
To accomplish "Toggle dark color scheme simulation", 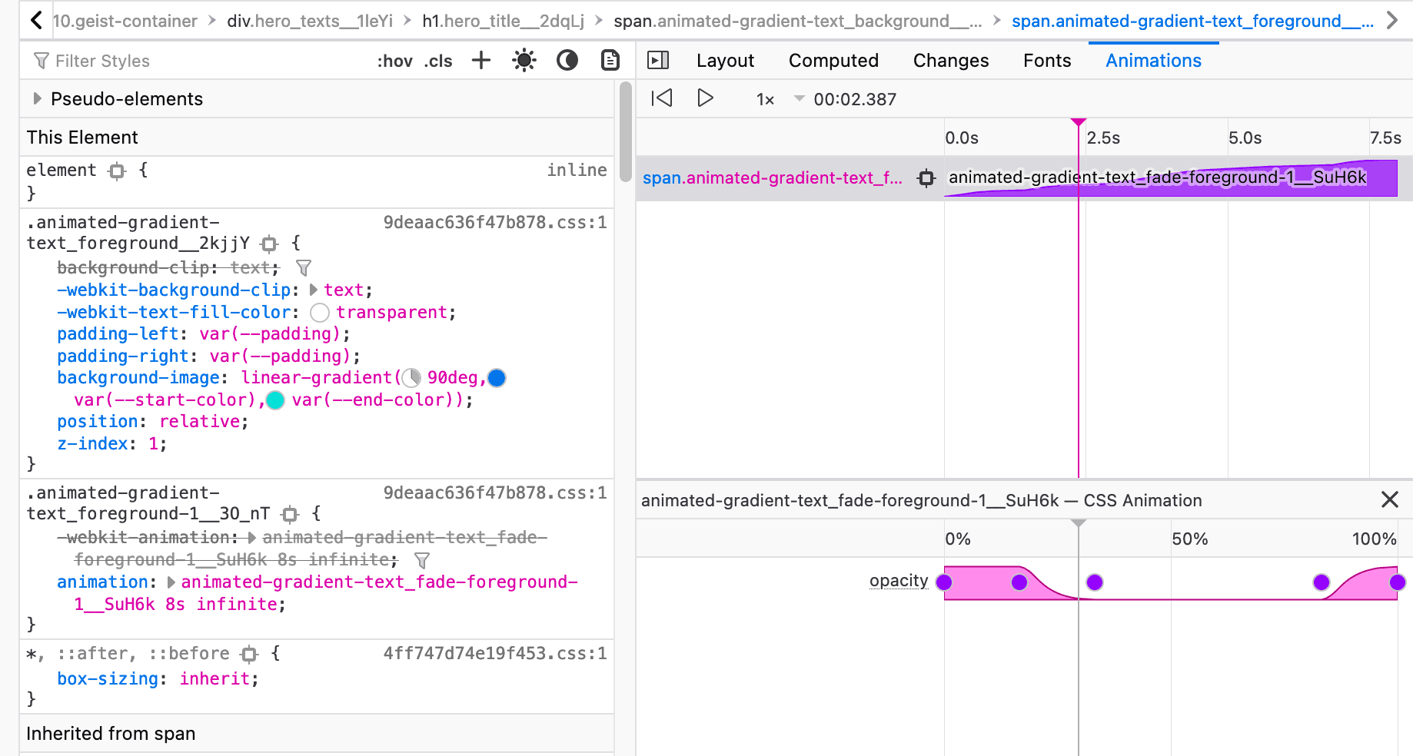I will pos(567,61).
